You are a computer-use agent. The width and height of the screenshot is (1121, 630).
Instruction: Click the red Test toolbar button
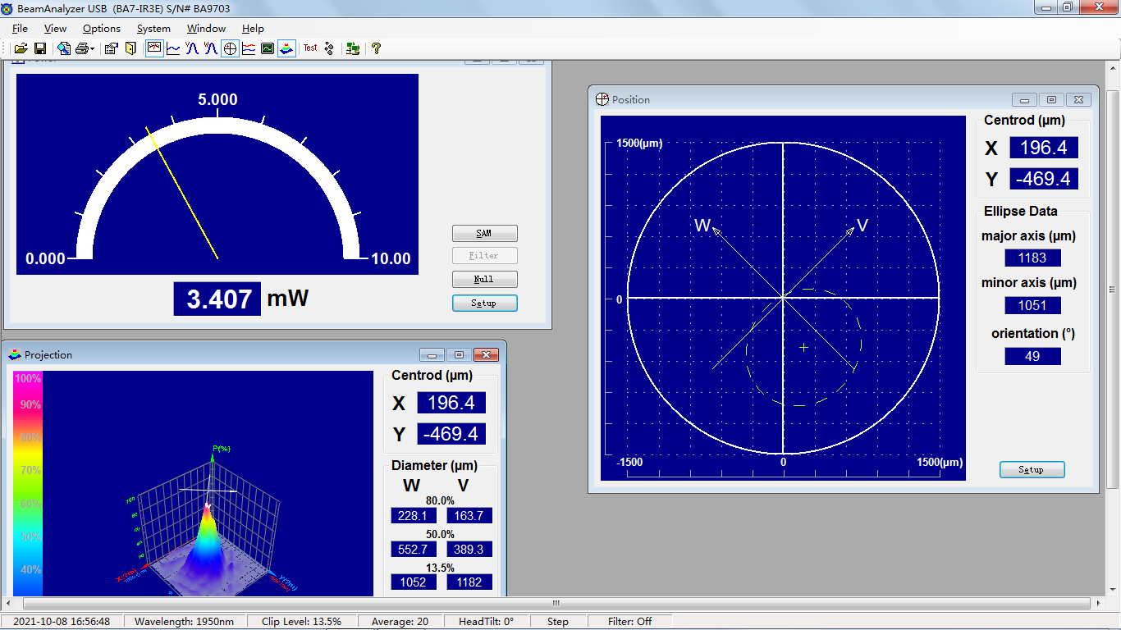[x=310, y=48]
